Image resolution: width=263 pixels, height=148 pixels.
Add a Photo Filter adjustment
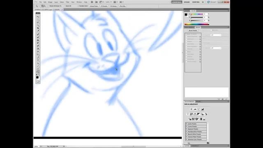[202, 114]
